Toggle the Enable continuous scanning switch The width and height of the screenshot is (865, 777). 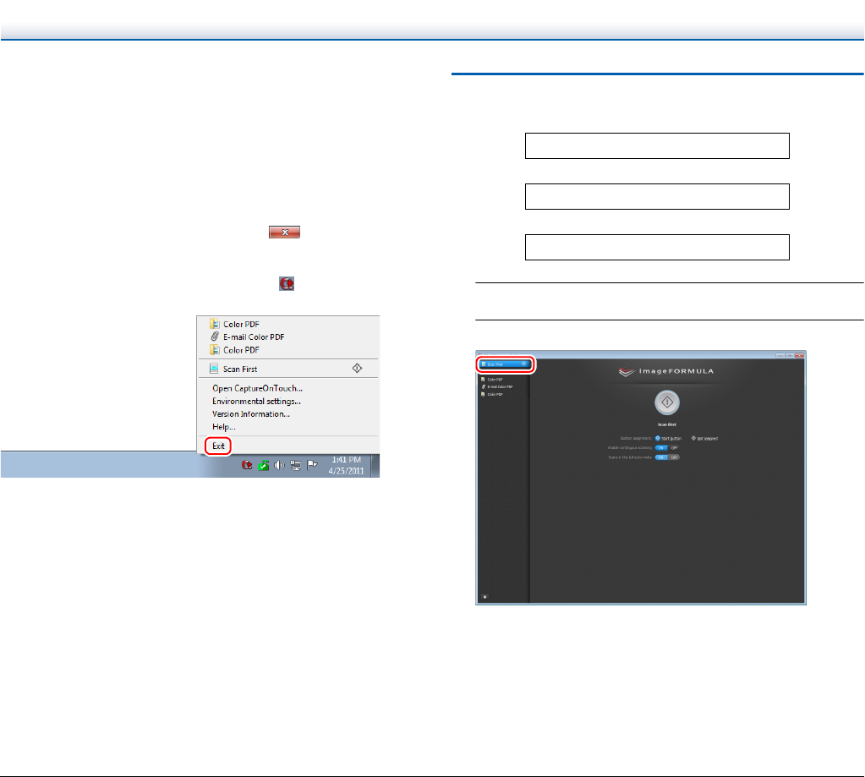(x=667, y=448)
